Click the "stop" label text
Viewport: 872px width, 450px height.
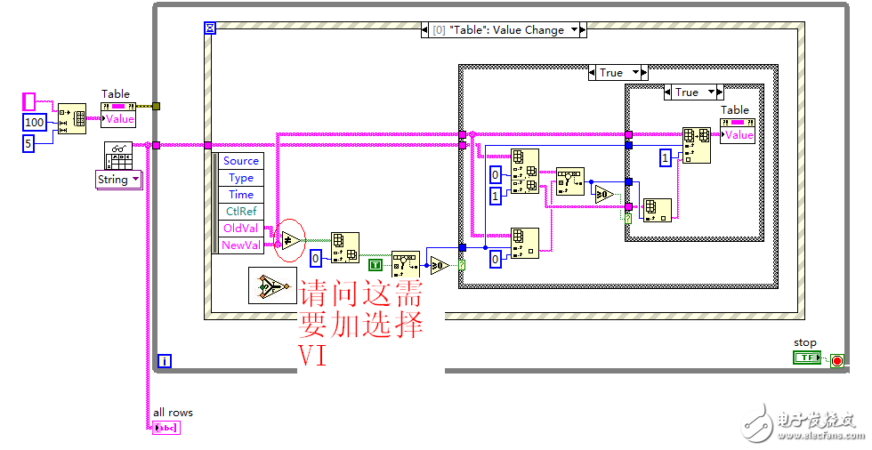[804, 342]
